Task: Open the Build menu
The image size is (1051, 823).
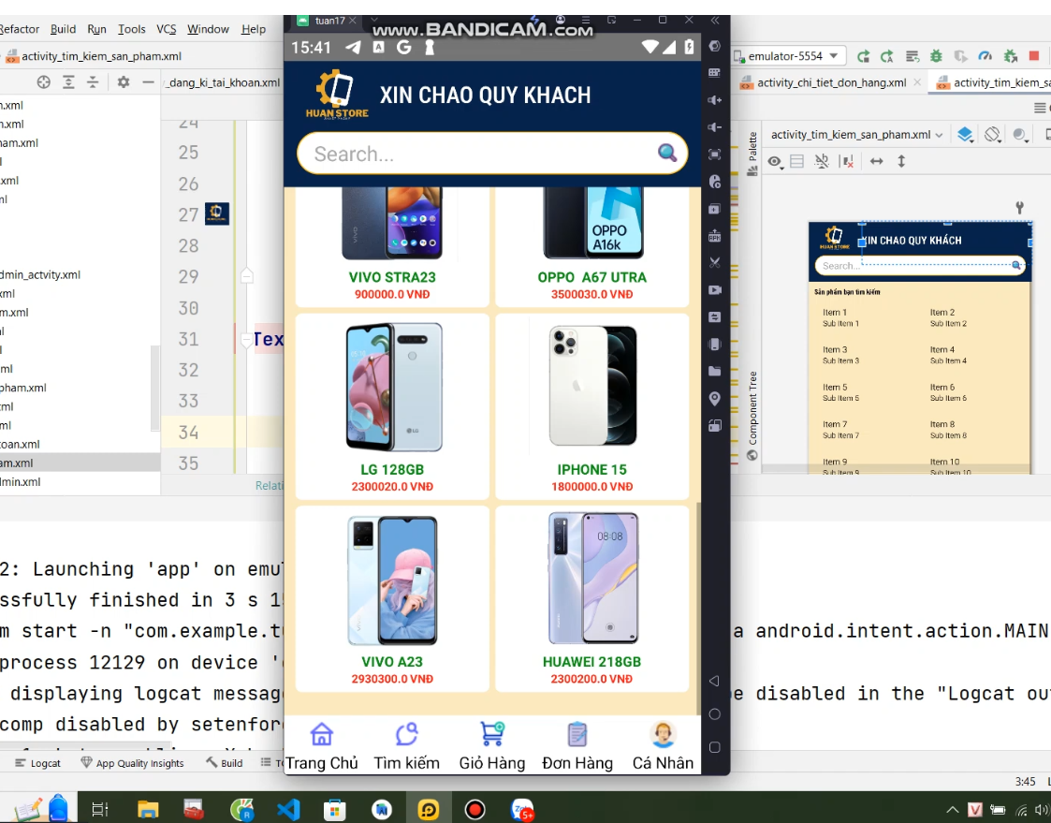Action: coord(63,29)
